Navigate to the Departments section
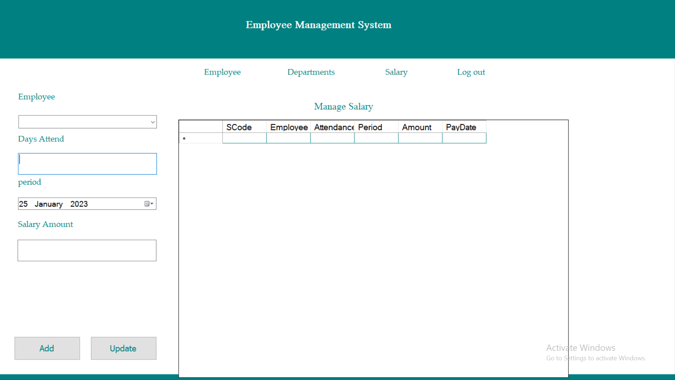This screenshot has width=675, height=380. tap(311, 72)
